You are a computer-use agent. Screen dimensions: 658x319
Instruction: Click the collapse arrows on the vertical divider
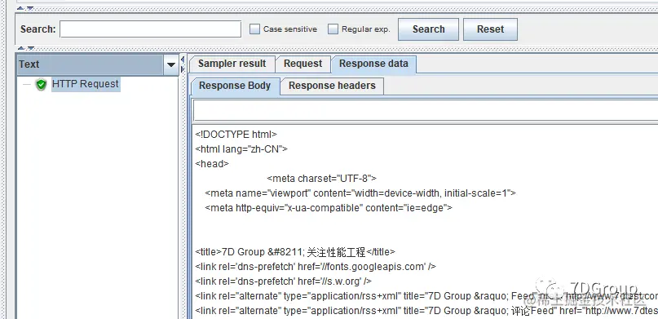183,64
